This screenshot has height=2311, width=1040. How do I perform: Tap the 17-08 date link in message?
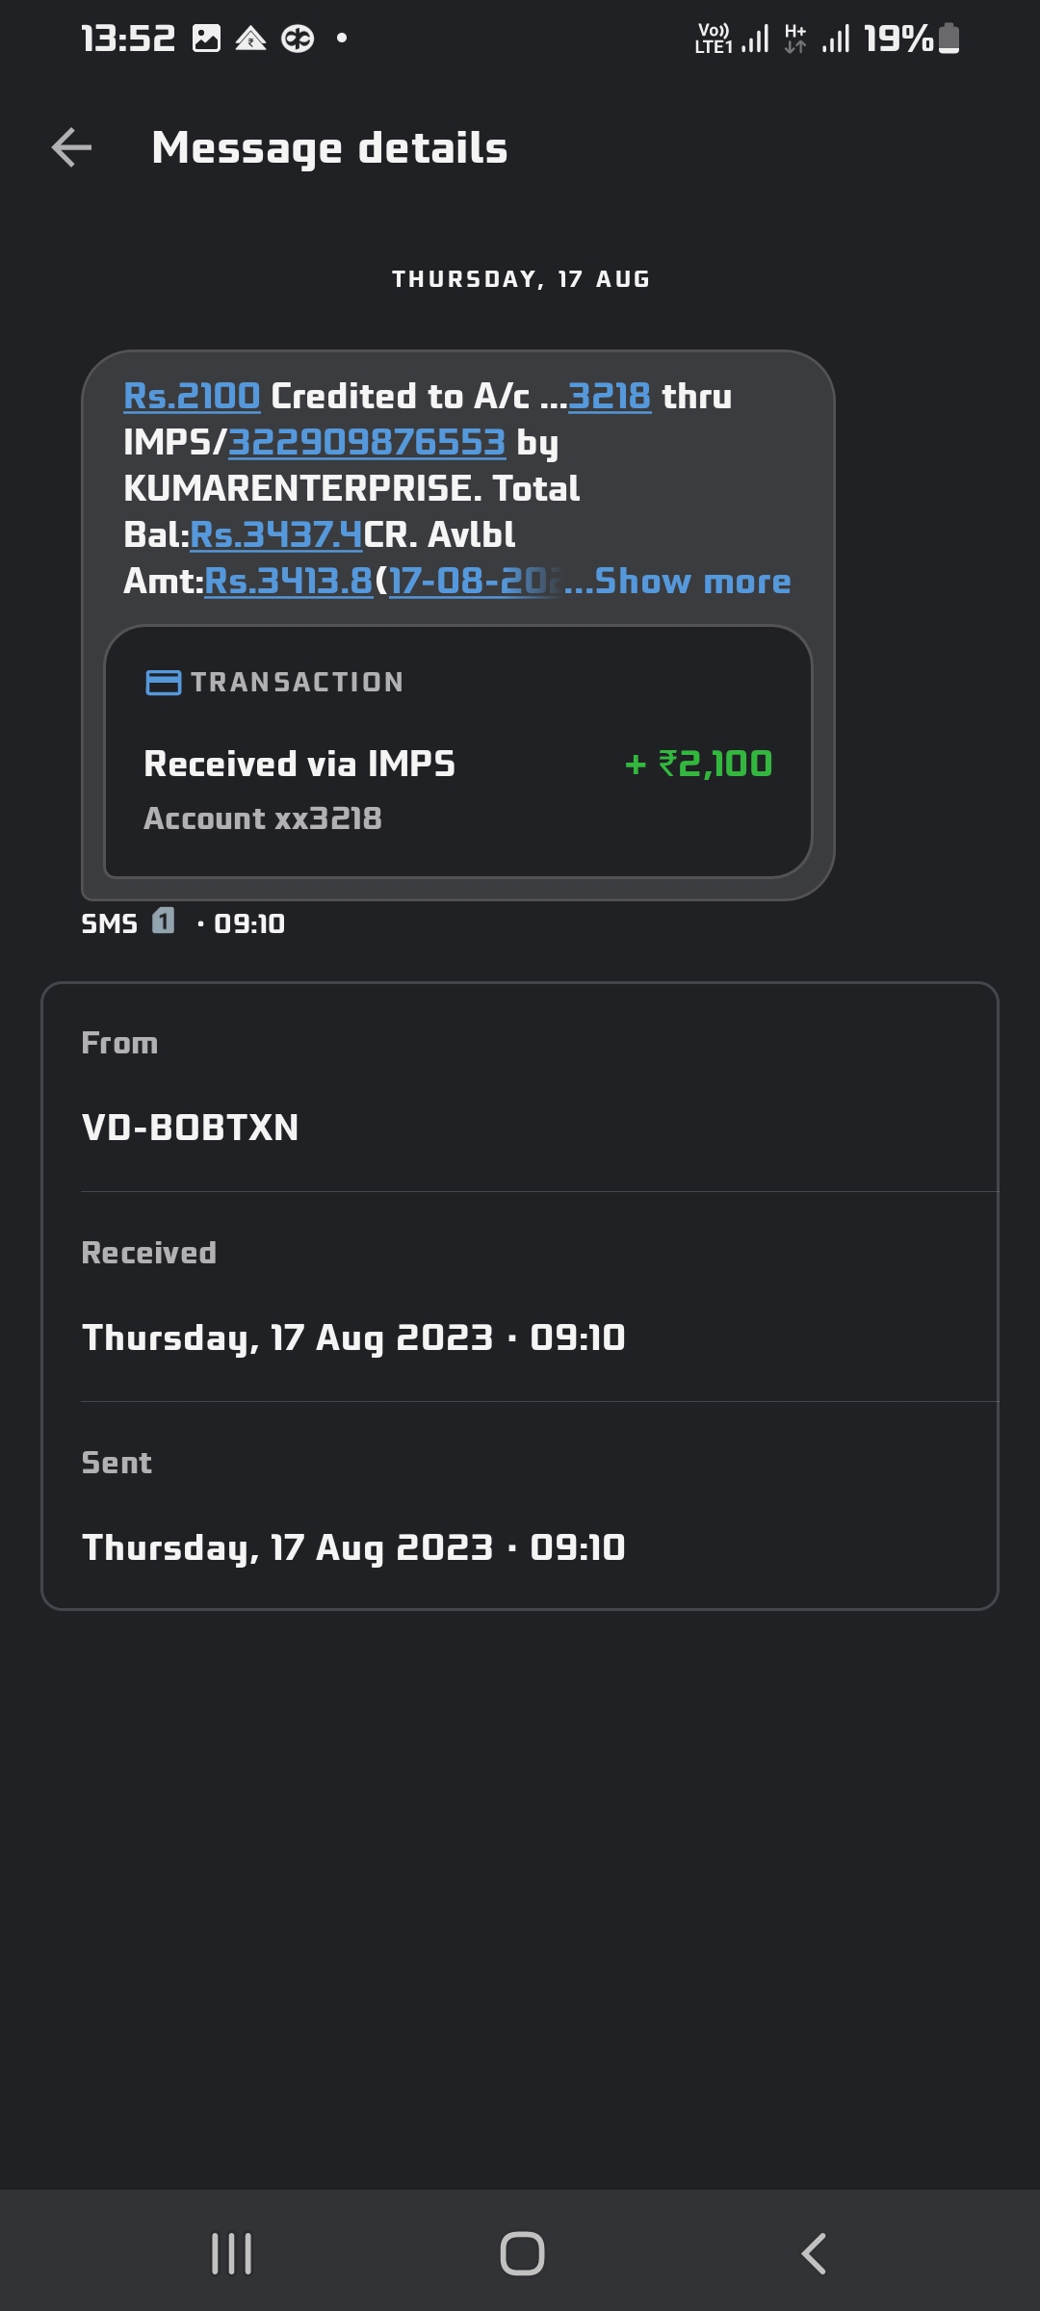tap(472, 582)
